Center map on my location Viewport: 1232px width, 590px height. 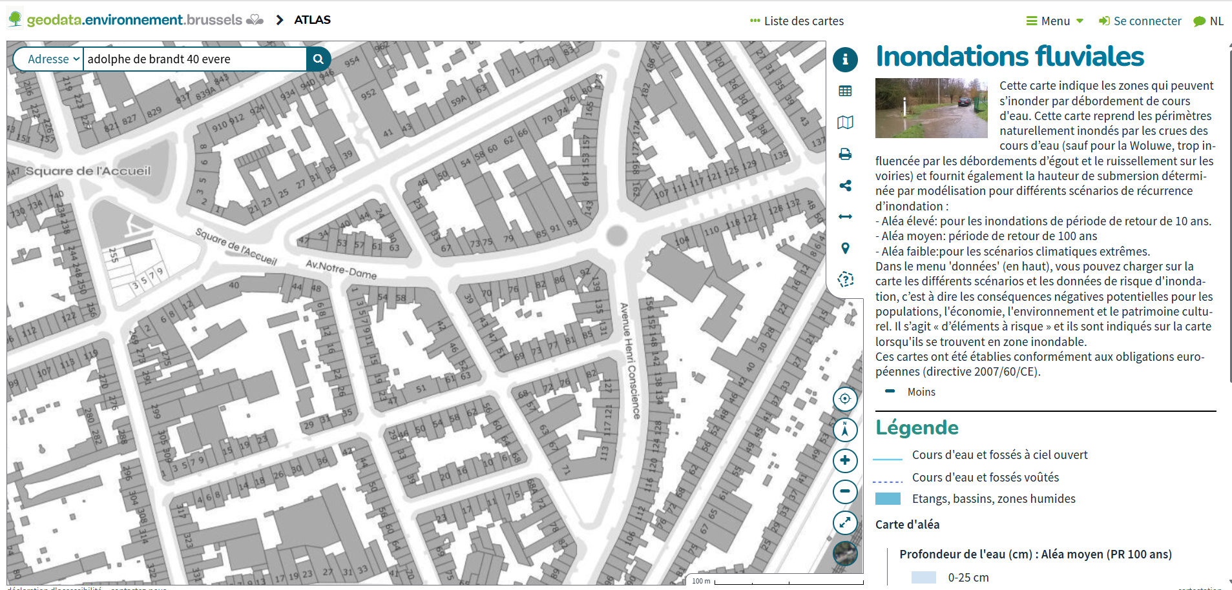(845, 399)
